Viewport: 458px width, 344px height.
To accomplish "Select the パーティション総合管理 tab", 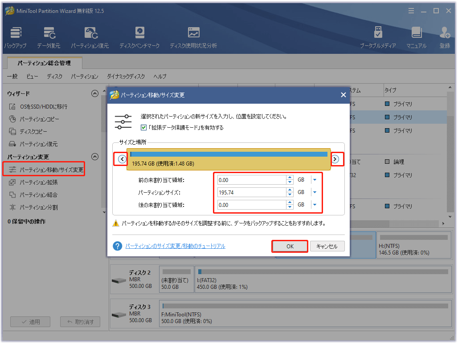I will (44, 63).
